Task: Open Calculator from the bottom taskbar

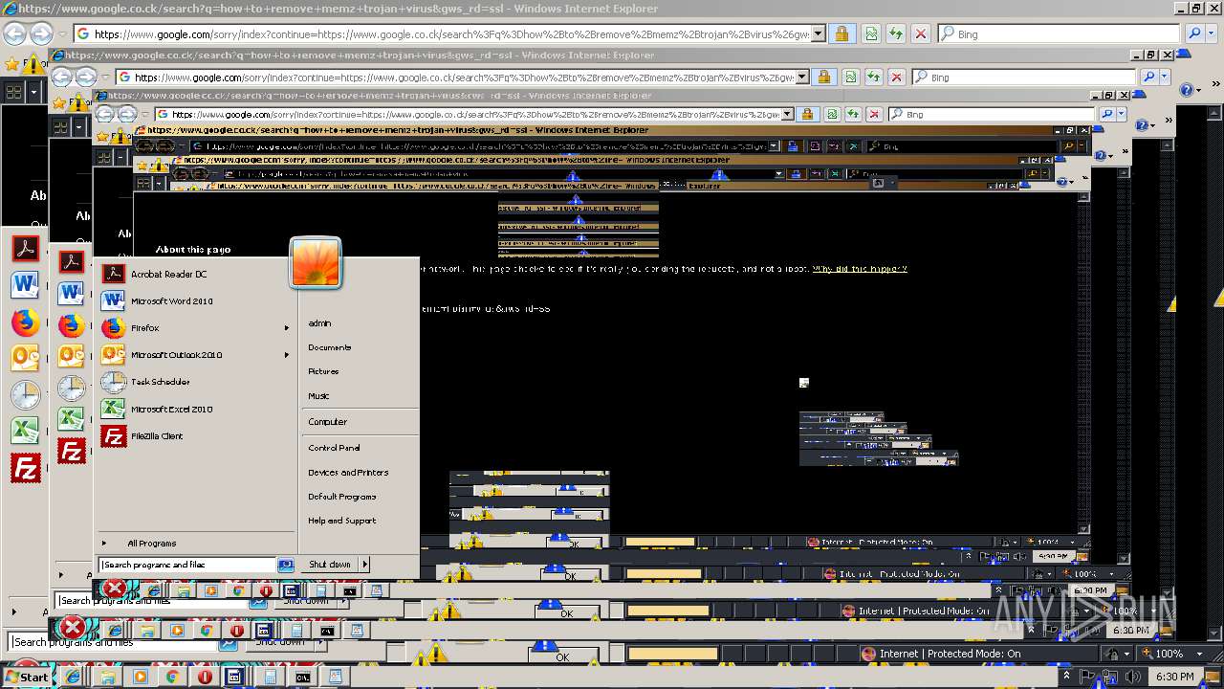Action: click(x=269, y=677)
